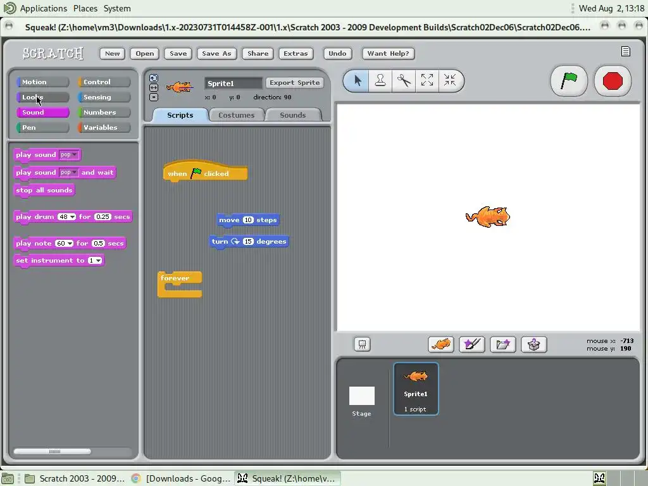Open the Sensing blocks category
648x486 pixels.
(104, 97)
